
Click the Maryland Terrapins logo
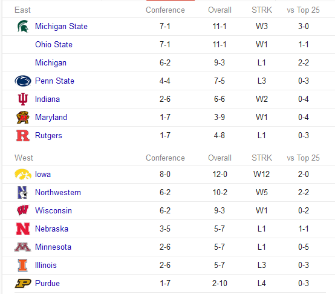22,118
